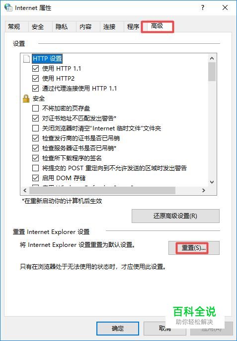Click the settings list up arrow
237x341 pixels.
pos(212,58)
